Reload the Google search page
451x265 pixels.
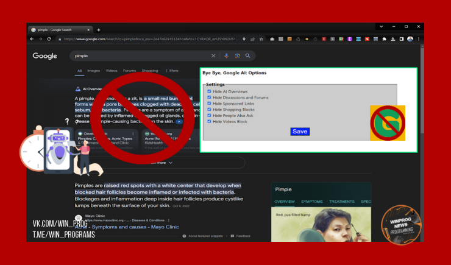point(49,39)
